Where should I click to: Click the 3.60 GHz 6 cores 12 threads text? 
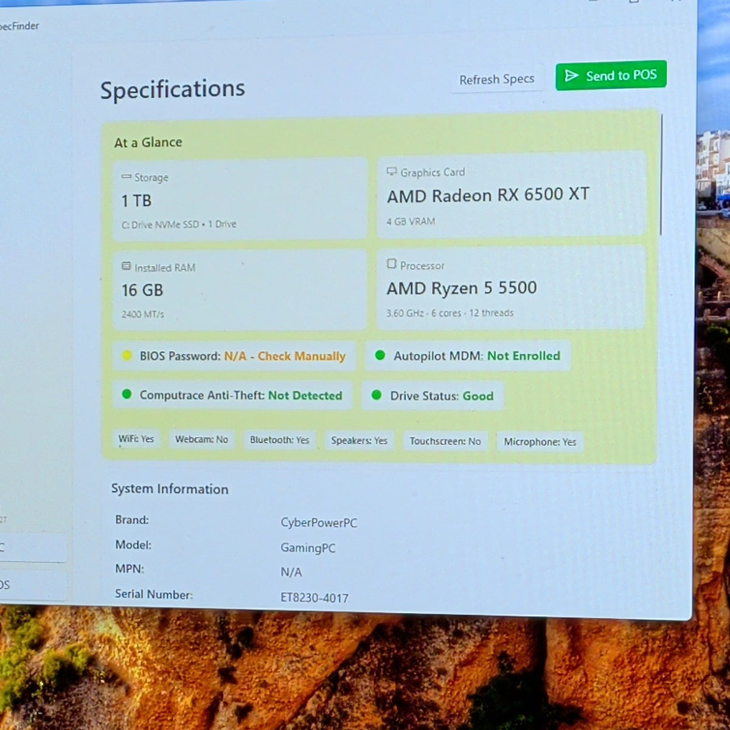tap(450, 313)
